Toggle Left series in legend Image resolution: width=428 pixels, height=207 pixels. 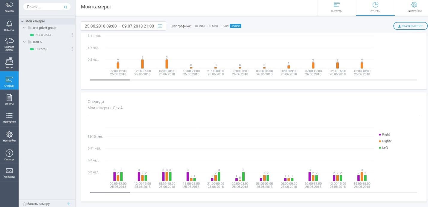(x=383, y=148)
